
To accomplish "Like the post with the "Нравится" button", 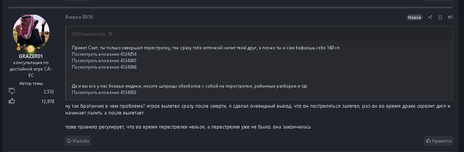I will pos(439,141).
